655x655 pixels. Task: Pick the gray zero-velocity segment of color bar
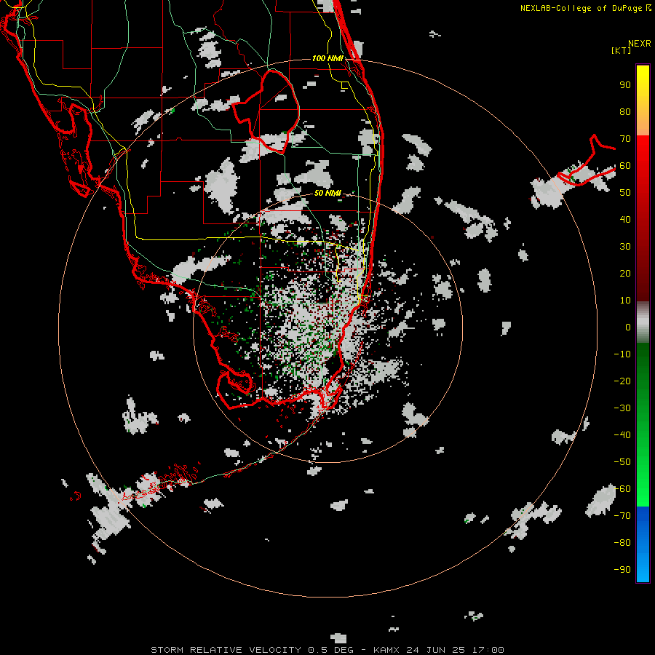tap(643, 322)
